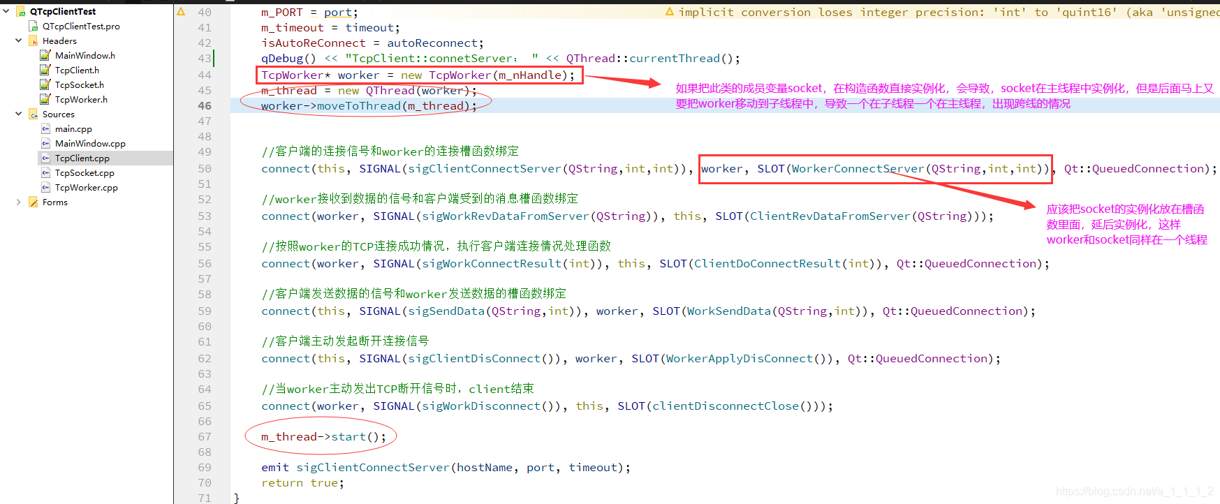Click the QTcpClientTest.pro file icon

point(34,26)
